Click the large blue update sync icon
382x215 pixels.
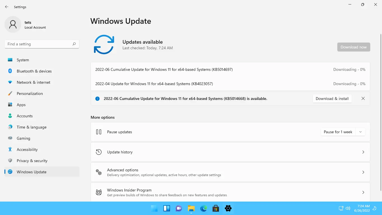click(104, 45)
